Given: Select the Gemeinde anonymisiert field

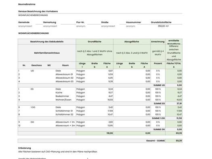Looking at the screenshot, I should pos(25,26).
